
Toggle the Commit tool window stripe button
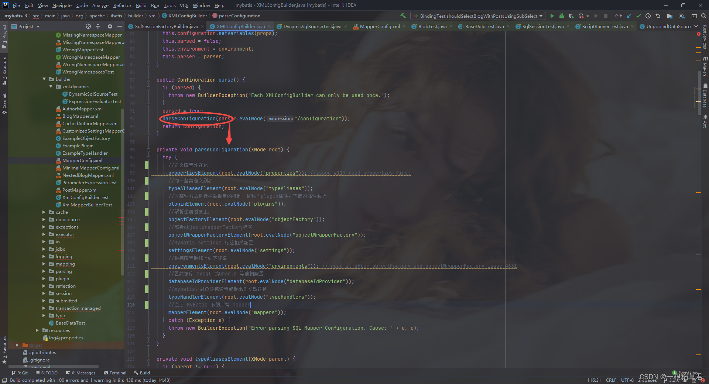[4, 103]
